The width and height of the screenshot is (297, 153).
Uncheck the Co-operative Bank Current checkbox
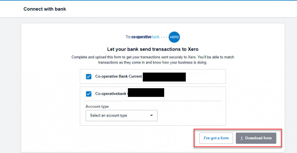click(x=89, y=76)
